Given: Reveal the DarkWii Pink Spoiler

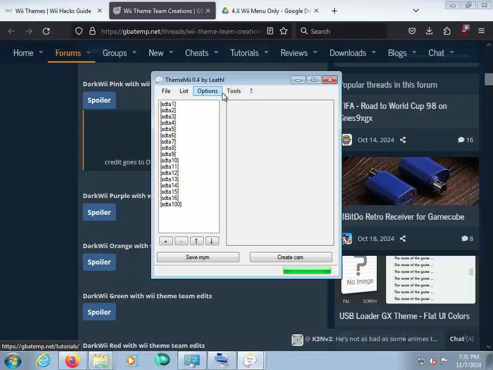Looking at the screenshot, I should pyautogui.click(x=99, y=100).
